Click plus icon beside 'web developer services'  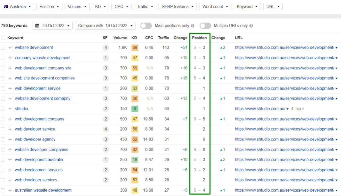pos(10,180)
